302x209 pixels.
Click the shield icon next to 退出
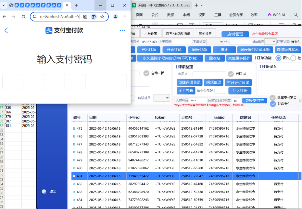click(x=43, y=191)
